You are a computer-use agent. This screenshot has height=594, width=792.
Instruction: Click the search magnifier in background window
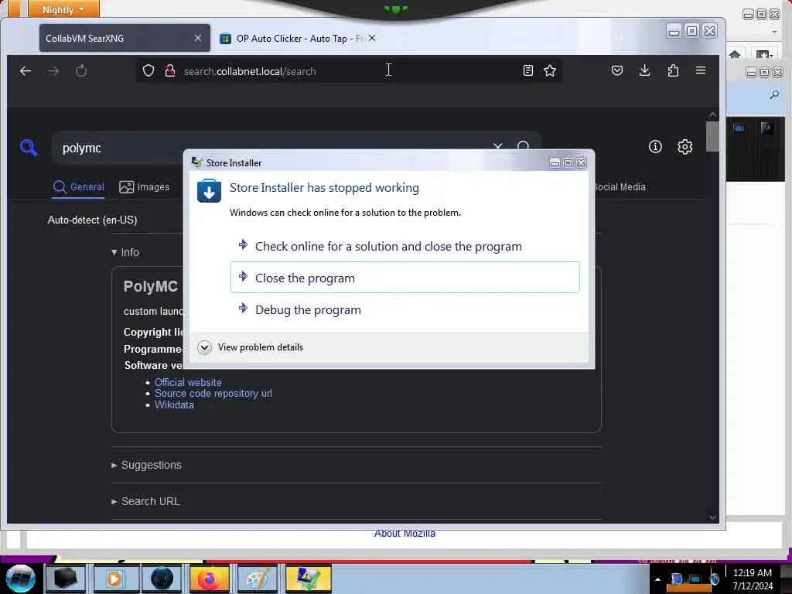[x=774, y=94]
